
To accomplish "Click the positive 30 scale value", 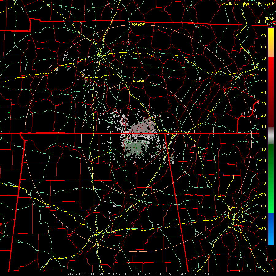I will [263, 104].
